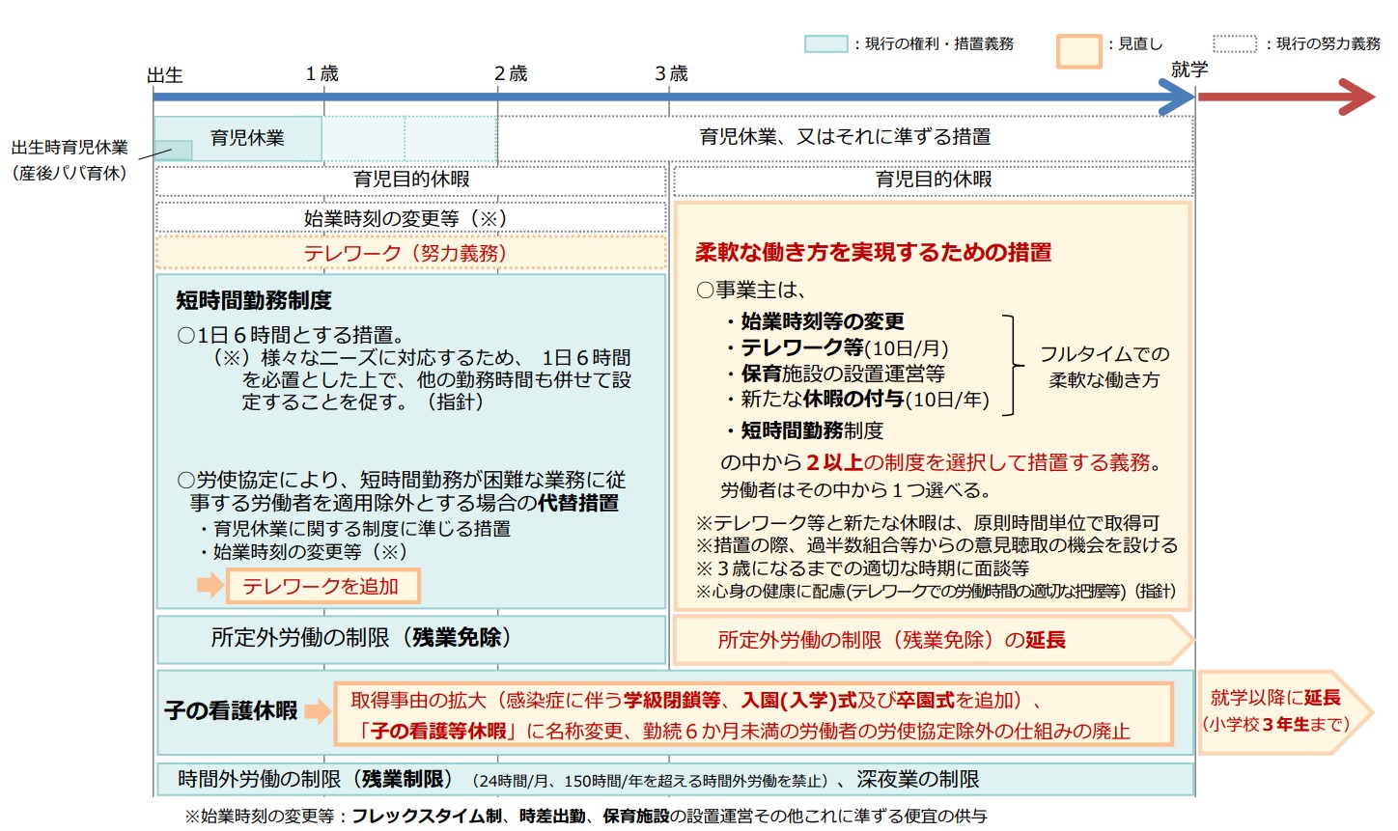The height and width of the screenshot is (831, 1398).
Task: Click the red arrowhead at the timeline end
Action: click(1356, 97)
